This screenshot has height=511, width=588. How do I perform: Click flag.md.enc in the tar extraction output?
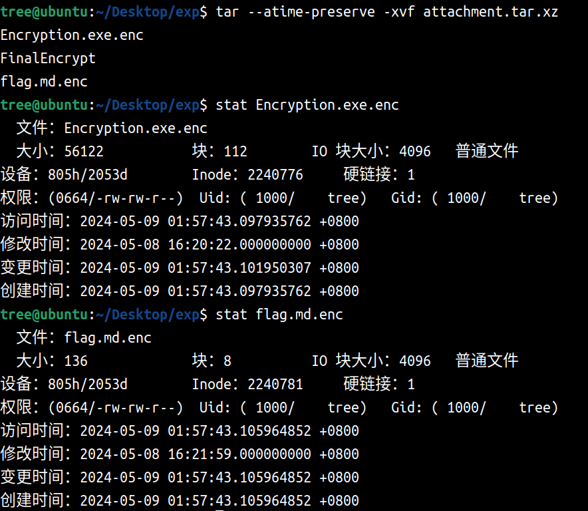(44, 82)
